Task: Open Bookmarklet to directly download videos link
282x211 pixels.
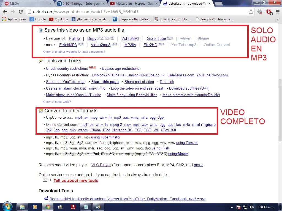Action: click(x=127, y=199)
